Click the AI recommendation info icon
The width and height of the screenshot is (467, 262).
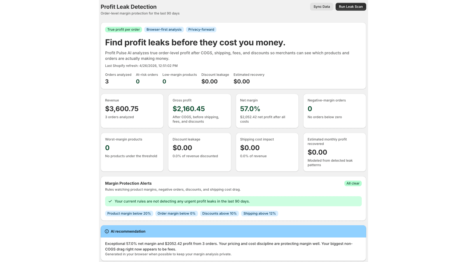pos(107,231)
